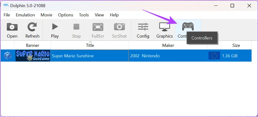Screen dimensions: 258x117
Task: Open the Emulation menu
Action: coord(25,15)
